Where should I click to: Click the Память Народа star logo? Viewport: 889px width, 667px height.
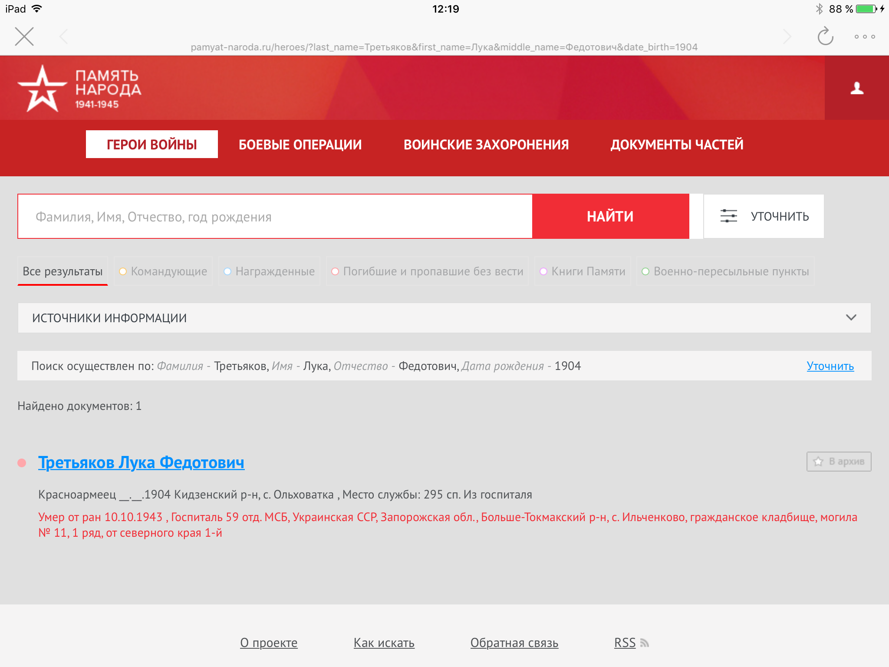pos(42,89)
